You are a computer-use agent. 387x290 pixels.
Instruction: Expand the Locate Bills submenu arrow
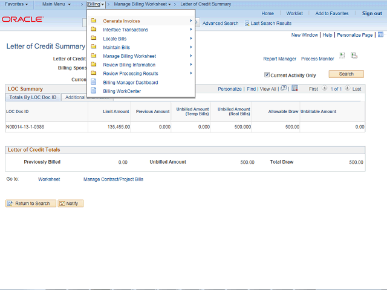pos(191,39)
